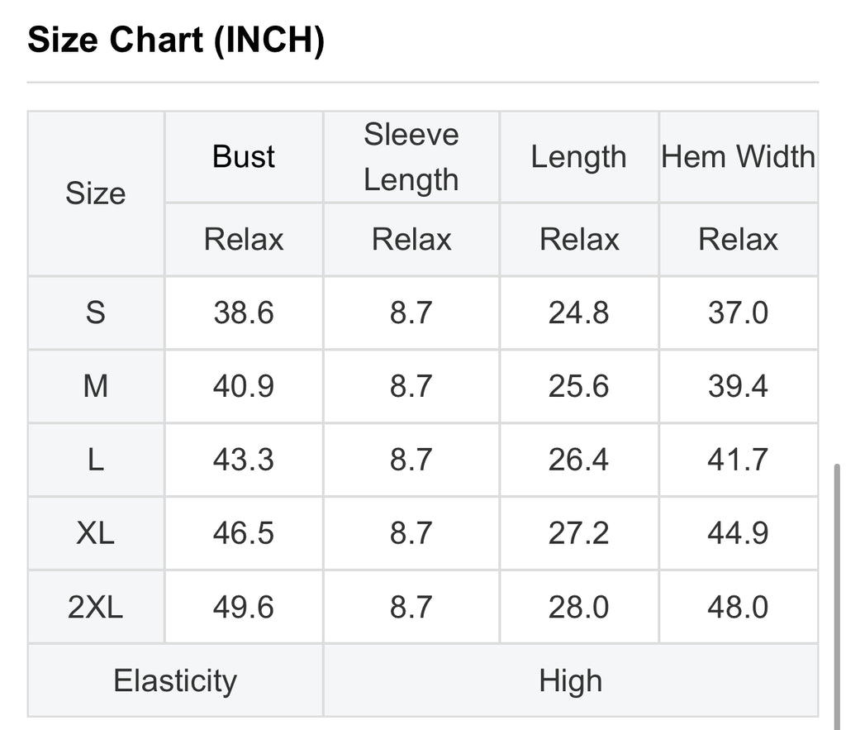Select the Bust column header
Image resolution: width=846 pixels, height=730 pixels.
(244, 157)
